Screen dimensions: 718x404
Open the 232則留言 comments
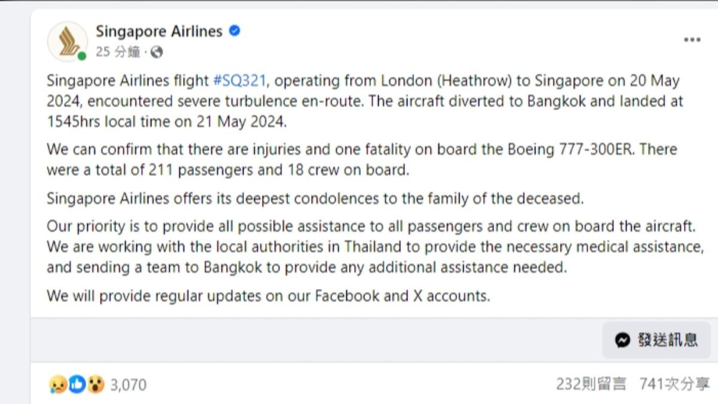[591, 384]
